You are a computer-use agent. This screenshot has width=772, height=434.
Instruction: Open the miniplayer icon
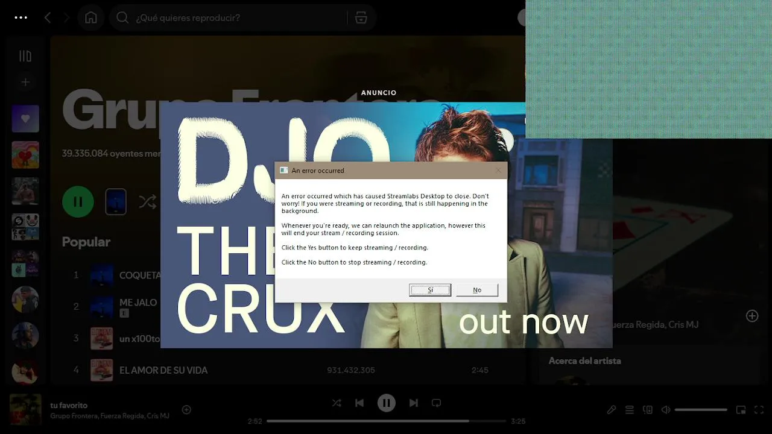pos(741,410)
